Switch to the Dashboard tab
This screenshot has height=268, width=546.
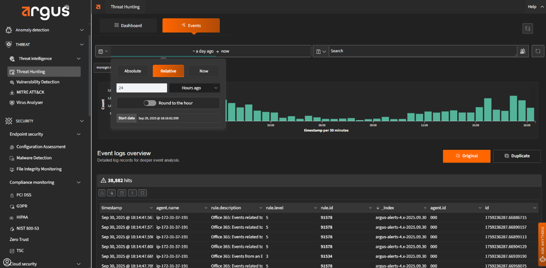coord(128,26)
